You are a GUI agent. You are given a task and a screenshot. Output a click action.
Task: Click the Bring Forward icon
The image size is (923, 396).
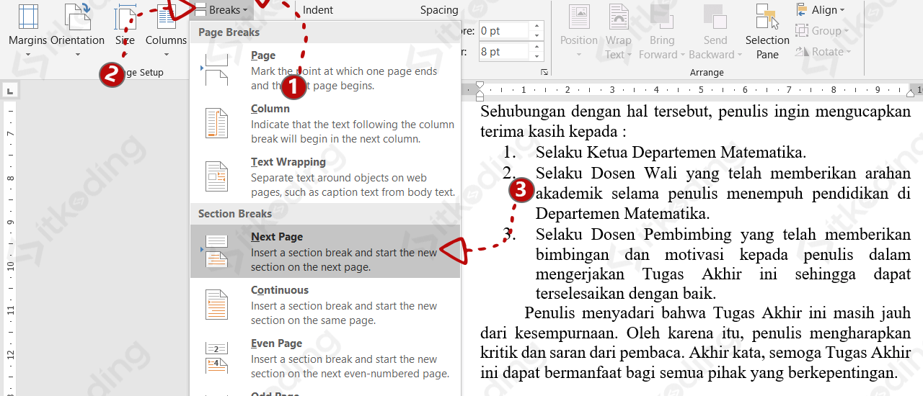662,17
